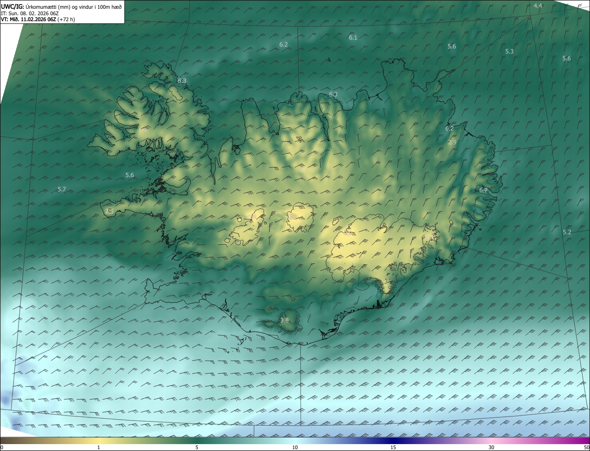The width and height of the screenshot is (590, 451).
Task: Click the 50 tick on the colour scale
Action: [x=586, y=448]
